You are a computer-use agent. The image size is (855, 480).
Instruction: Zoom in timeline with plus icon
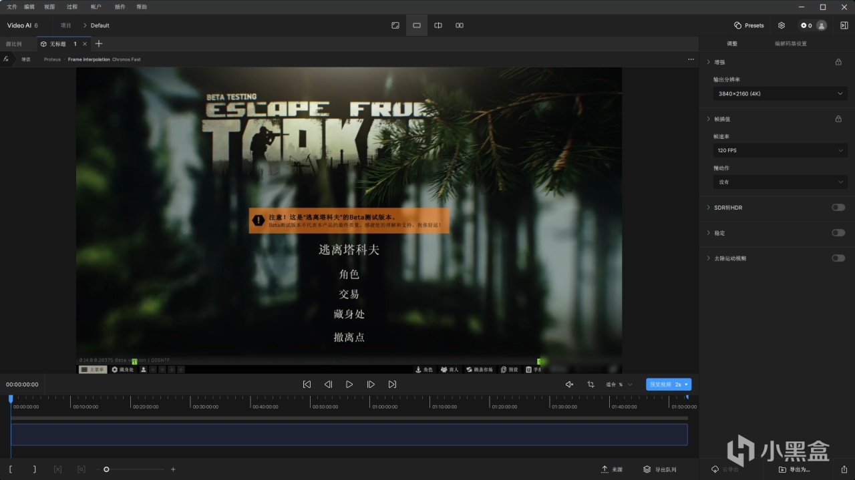pyautogui.click(x=173, y=469)
